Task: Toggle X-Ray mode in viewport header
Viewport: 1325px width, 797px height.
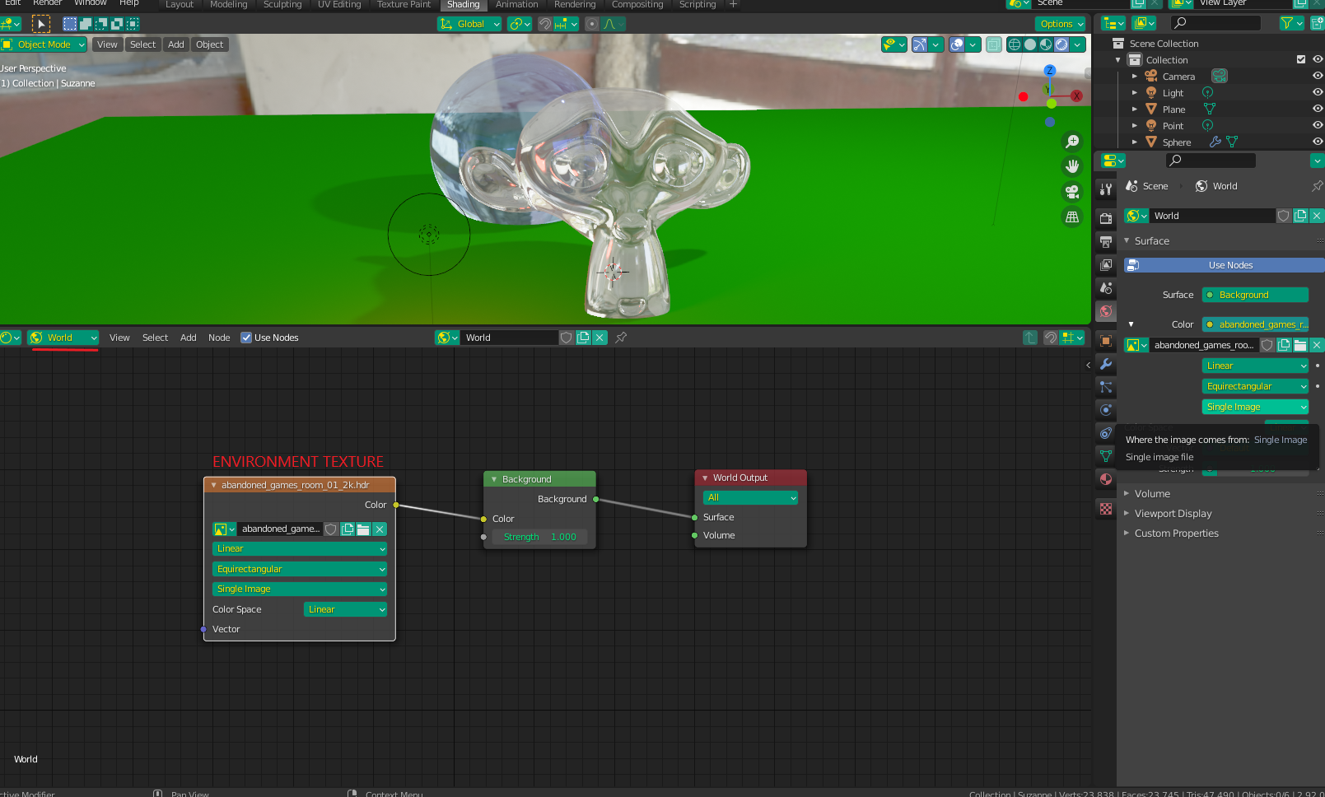Action: (x=994, y=44)
